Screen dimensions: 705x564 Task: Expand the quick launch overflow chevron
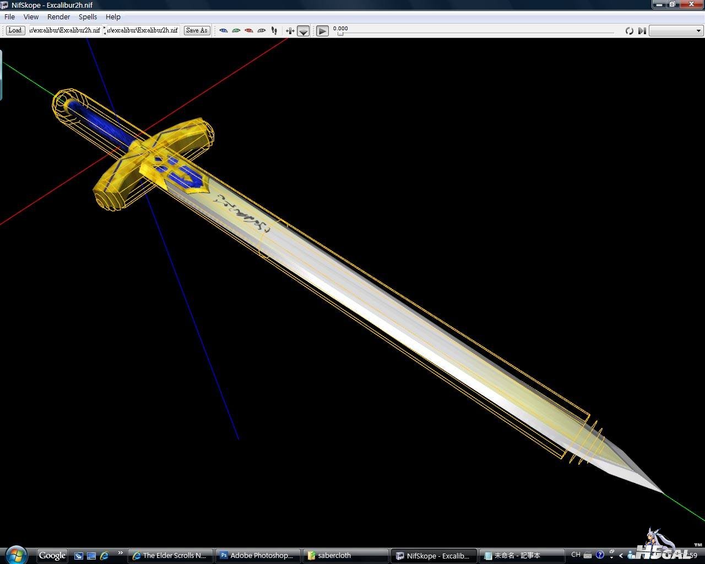[120, 553]
